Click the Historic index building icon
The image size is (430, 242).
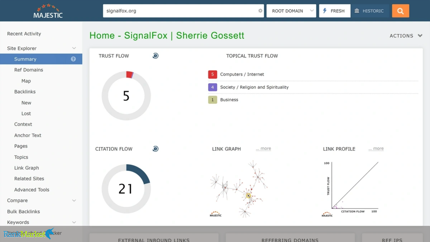pos(357,11)
